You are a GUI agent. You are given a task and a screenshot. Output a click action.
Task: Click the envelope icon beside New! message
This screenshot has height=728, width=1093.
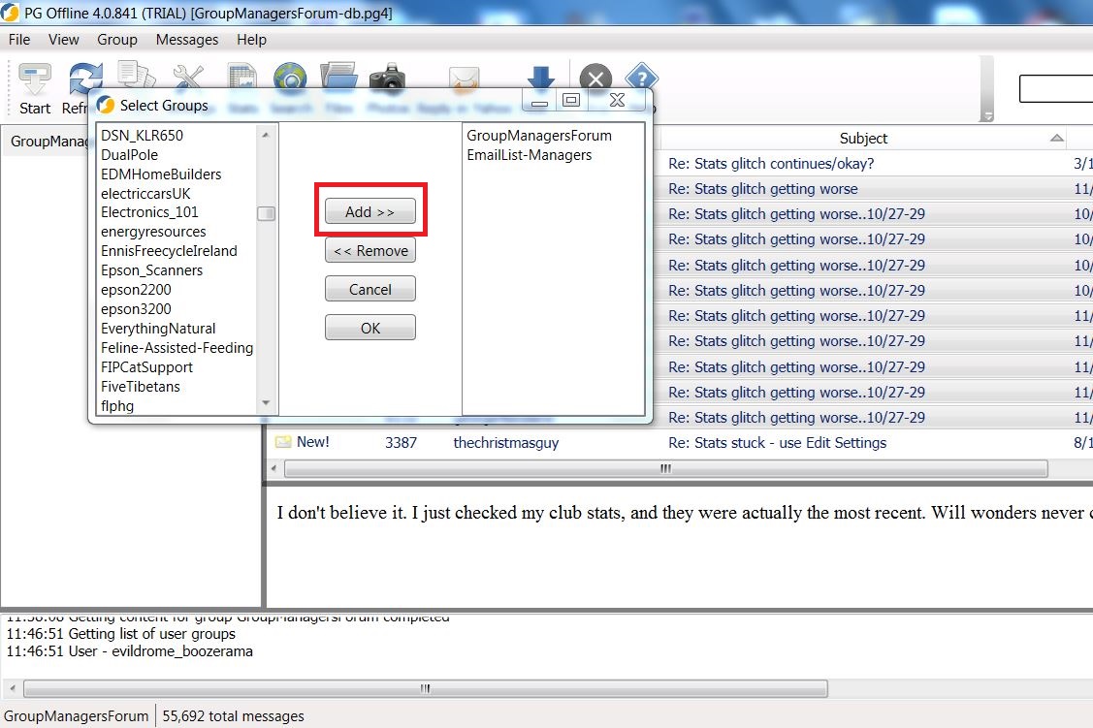(x=283, y=442)
